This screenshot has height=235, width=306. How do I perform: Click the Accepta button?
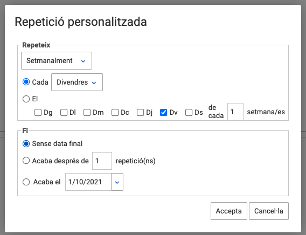[229, 211]
